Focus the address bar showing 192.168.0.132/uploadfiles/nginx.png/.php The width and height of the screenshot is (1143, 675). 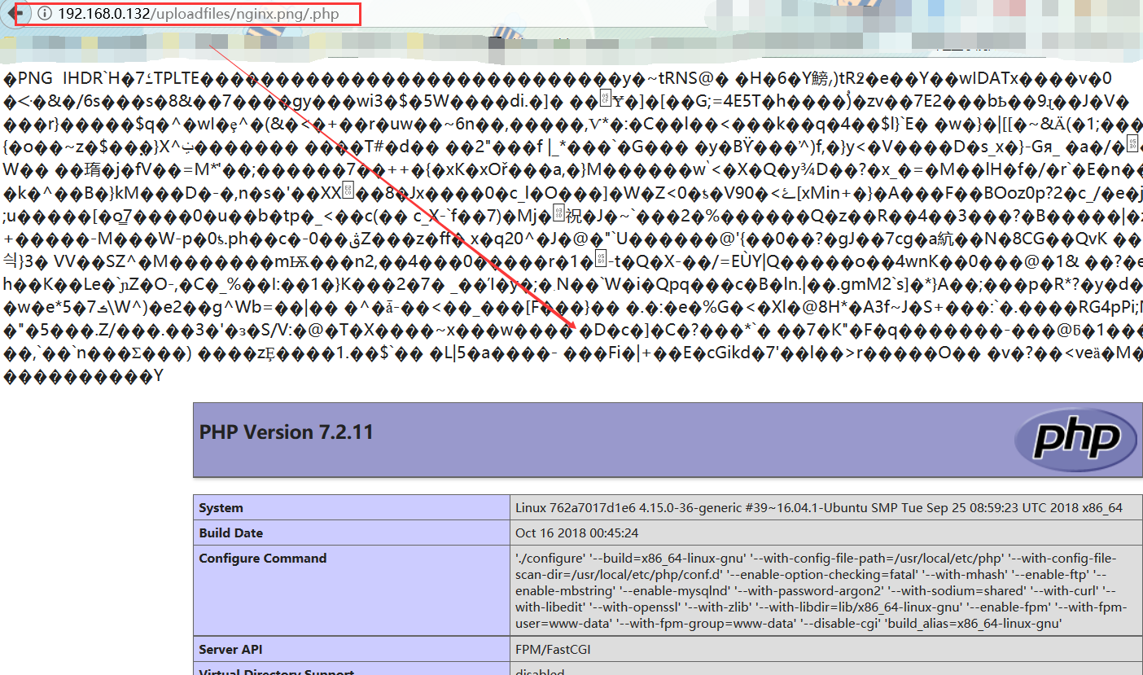point(198,14)
